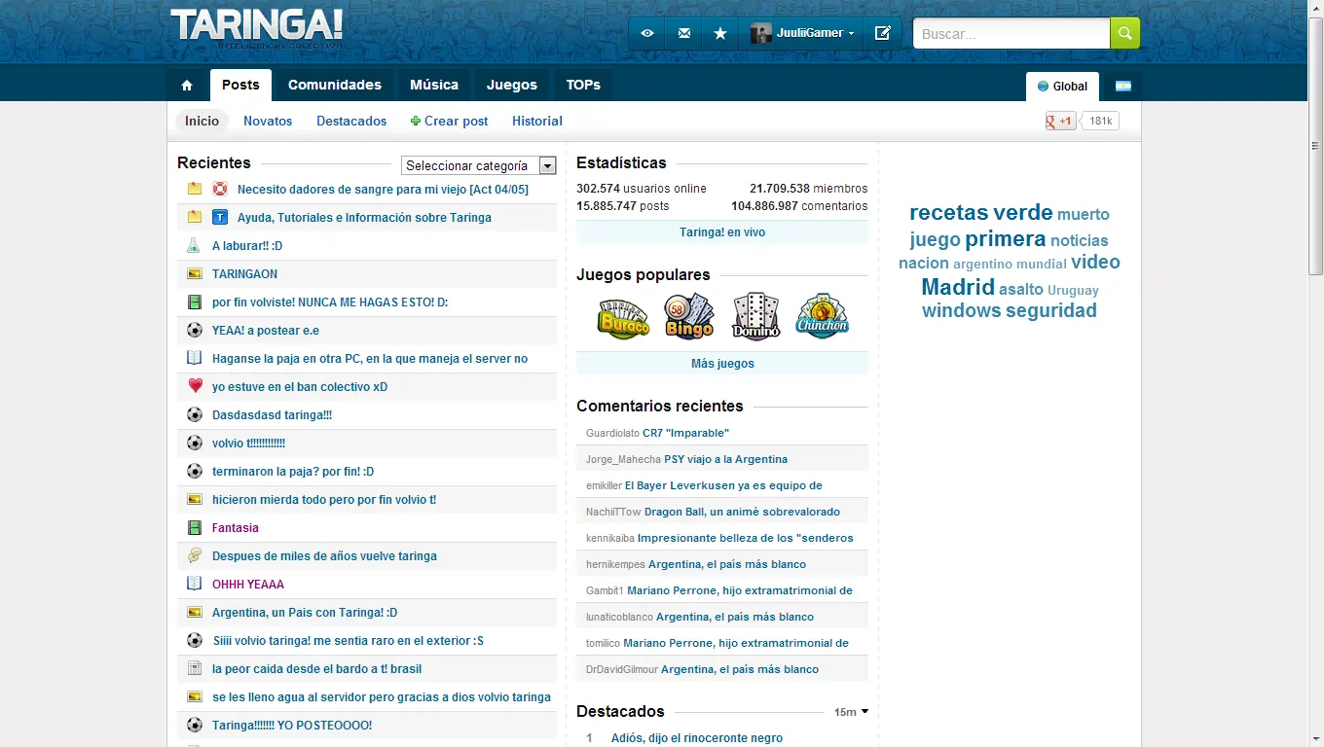Click the Argentina flag country tab
The image size is (1324, 747).
(1122, 86)
